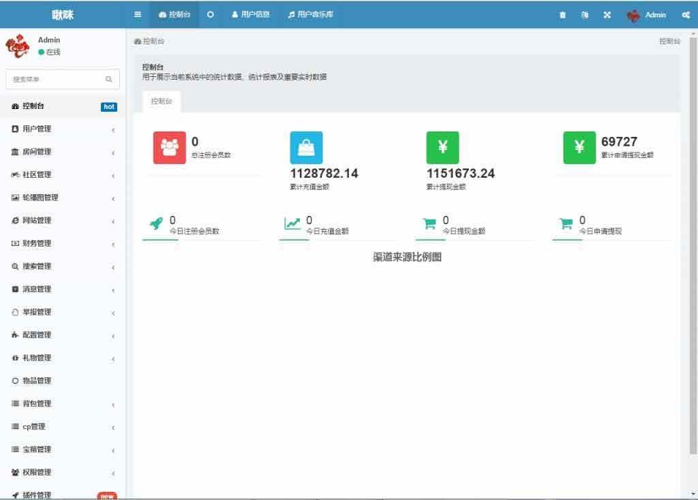The height and width of the screenshot is (500, 698).
Task: Click the red users icon for 总注册会员数
Action: coord(170,148)
